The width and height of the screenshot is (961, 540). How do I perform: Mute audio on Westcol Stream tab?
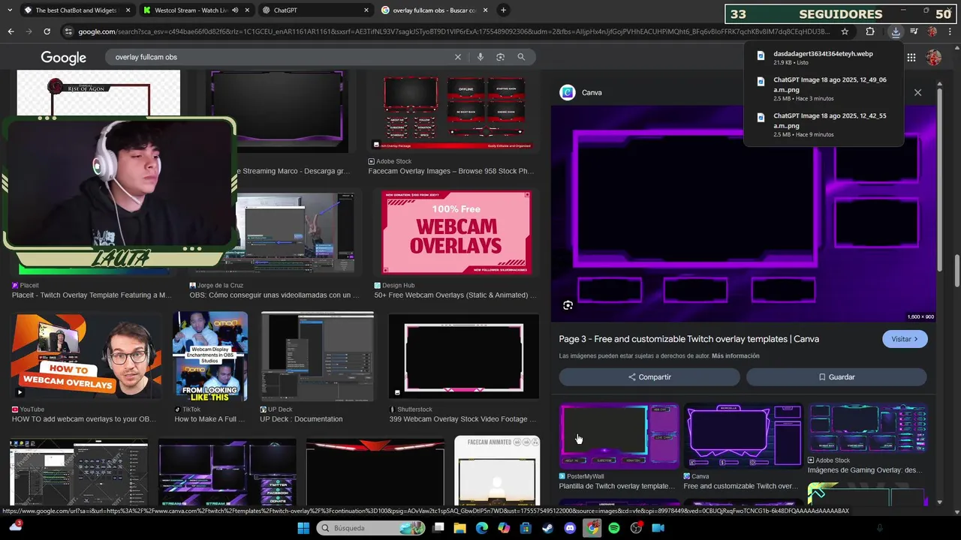[235, 10]
